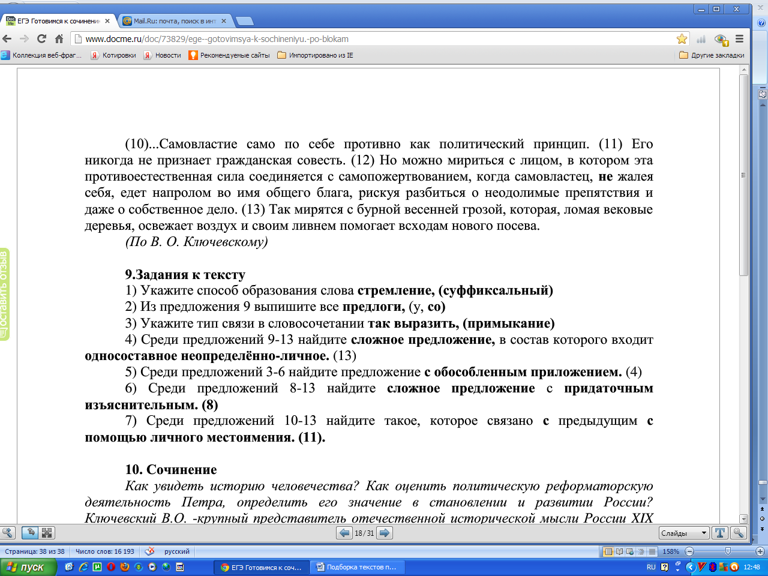Select the print layout view button in status bar

pyautogui.click(x=609, y=551)
